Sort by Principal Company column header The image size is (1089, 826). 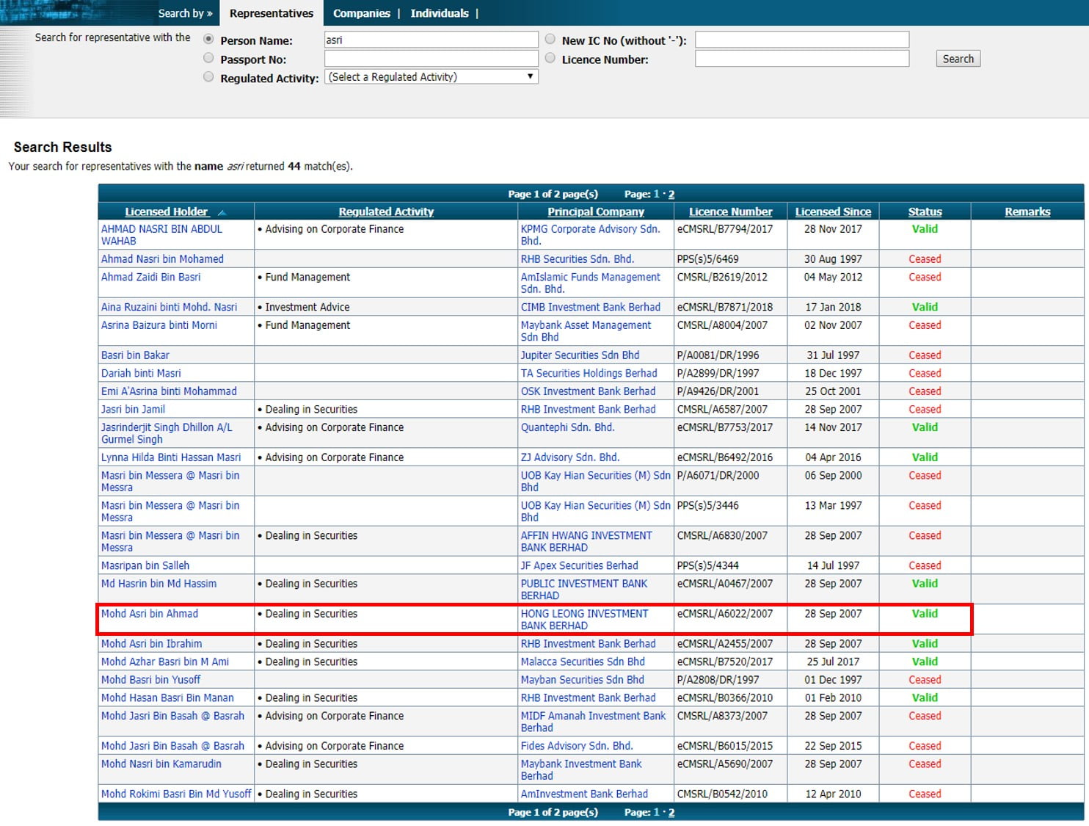595,211
